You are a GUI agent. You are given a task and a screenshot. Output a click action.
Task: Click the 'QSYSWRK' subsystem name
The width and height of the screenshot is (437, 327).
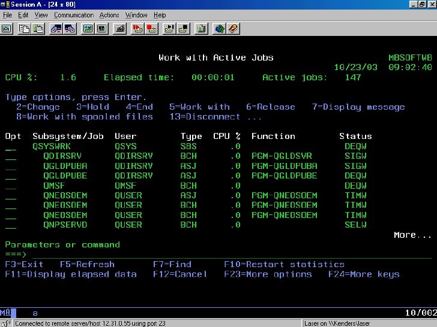[x=52, y=146]
